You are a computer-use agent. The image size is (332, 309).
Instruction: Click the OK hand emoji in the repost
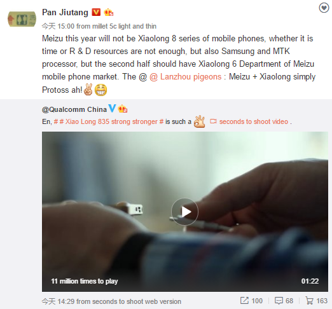point(200,121)
